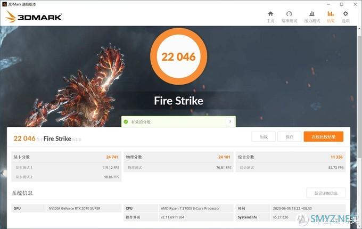The height and width of the screenshot is (229, 362).
Task: Click the 22 046 score beside Fire Strike heading
Action: click(24, 138)
